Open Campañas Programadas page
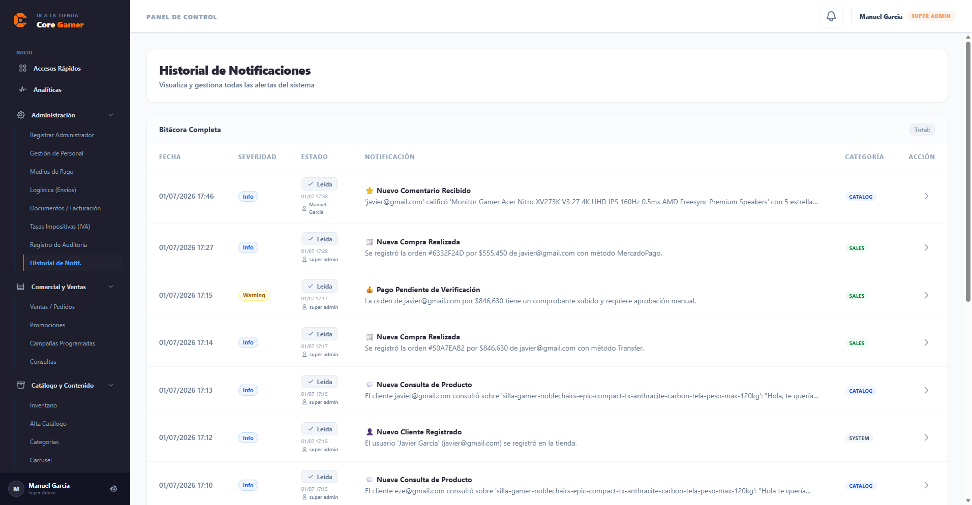This screenshot has width=972, height=505. coord(63,343)
